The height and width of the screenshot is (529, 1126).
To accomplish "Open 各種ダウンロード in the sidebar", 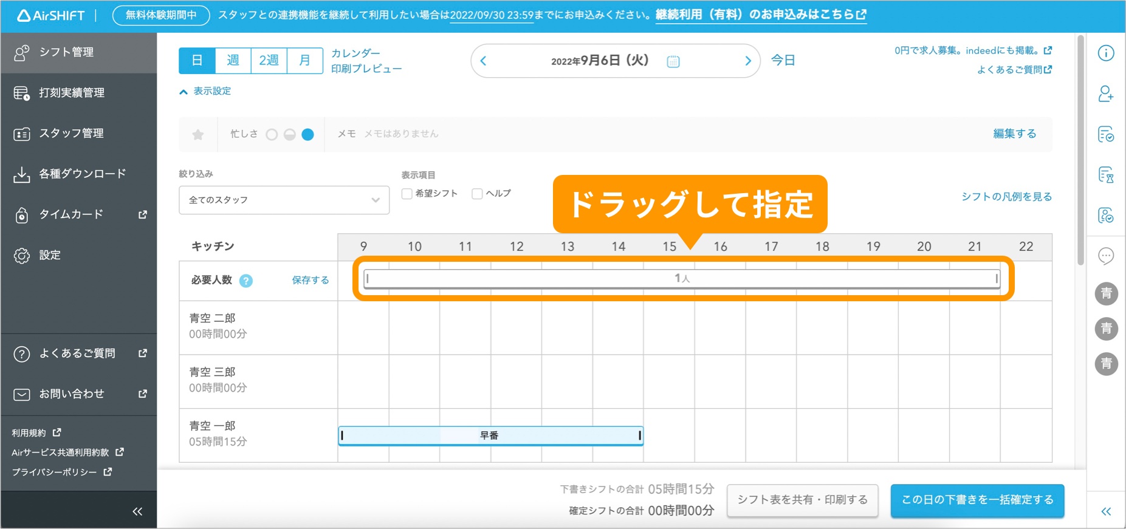I will pos(79,174).
